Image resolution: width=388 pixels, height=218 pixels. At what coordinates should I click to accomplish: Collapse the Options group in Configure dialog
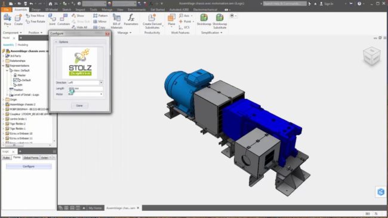pos(56,42)
